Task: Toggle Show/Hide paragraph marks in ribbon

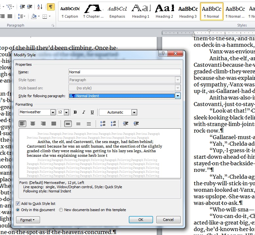Action: tap(50, 7)
